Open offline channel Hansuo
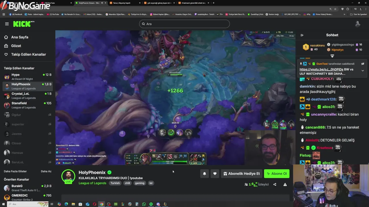The height and width of the screenshot is (207, 369). (x=28, y=153)
